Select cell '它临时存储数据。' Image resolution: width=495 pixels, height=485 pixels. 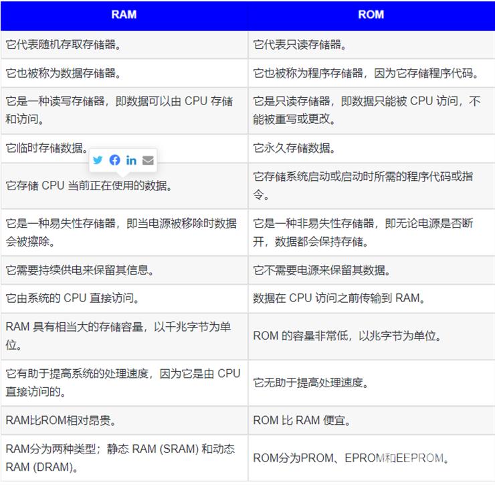pos(124,148)
